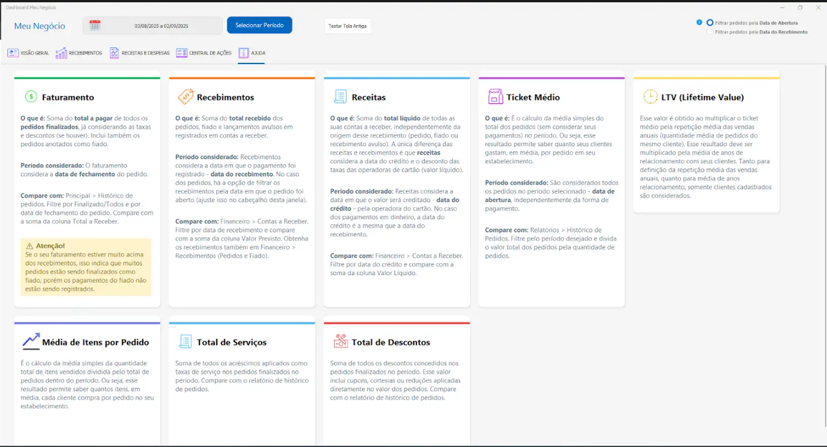The width and height of the screenshot is (827, 447).
Task: Click the Média de Itens trend arrow icon
Action: click(31, 341)
